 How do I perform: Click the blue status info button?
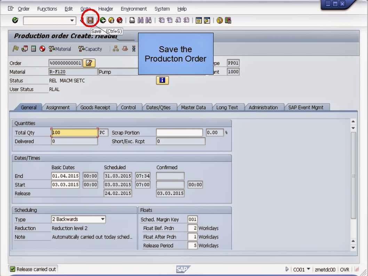point(162,80)
